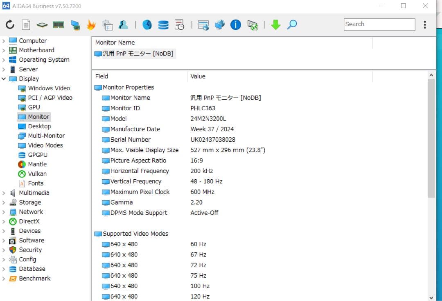The width and height of the screenshot is (442, 301).
Task: Open the blue info toolbar icon
Action: (236, 25)
